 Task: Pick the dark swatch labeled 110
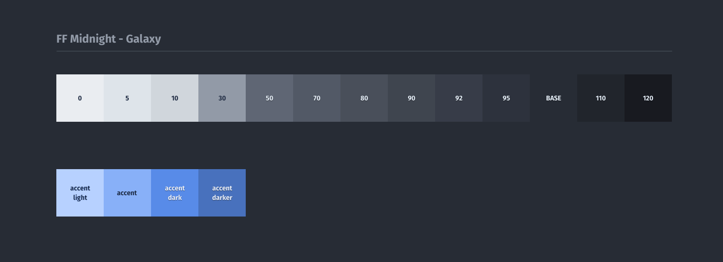pos(601,98)
